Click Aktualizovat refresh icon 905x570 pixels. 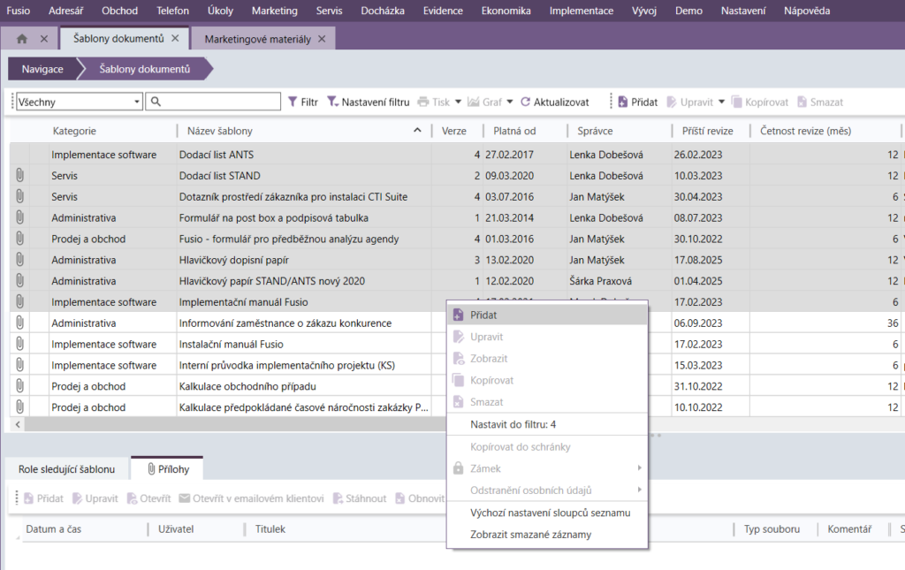525,102
